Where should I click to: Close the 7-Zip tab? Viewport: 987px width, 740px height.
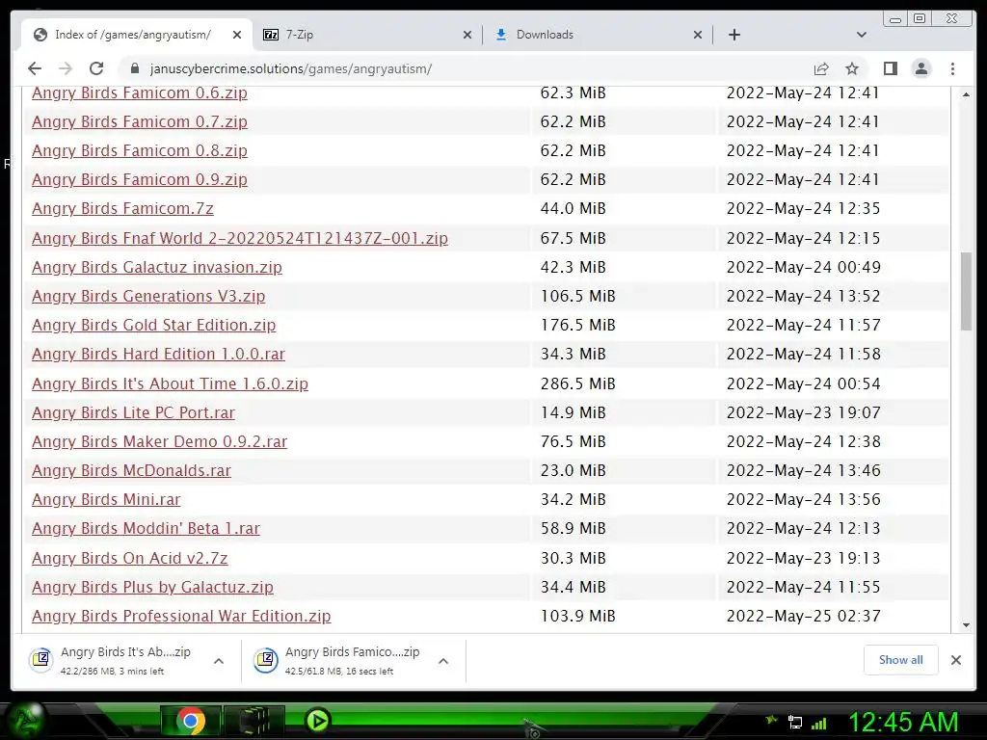point(467,35)
